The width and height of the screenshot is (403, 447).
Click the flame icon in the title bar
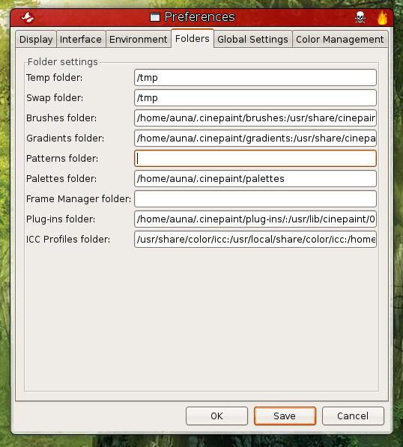tap(382, 17)
